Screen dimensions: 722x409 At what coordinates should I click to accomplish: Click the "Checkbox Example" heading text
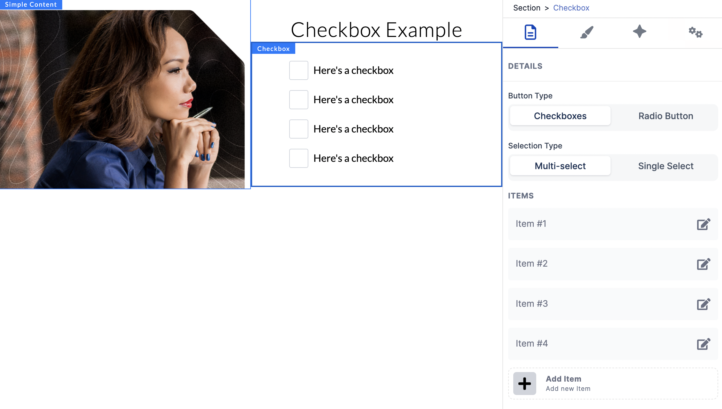pyautogui.click(x=377, y=30)
